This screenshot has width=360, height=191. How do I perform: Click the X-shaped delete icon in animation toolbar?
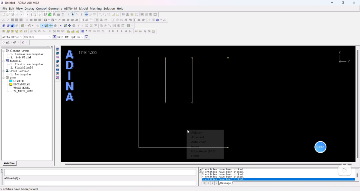[x=149, y=31]
